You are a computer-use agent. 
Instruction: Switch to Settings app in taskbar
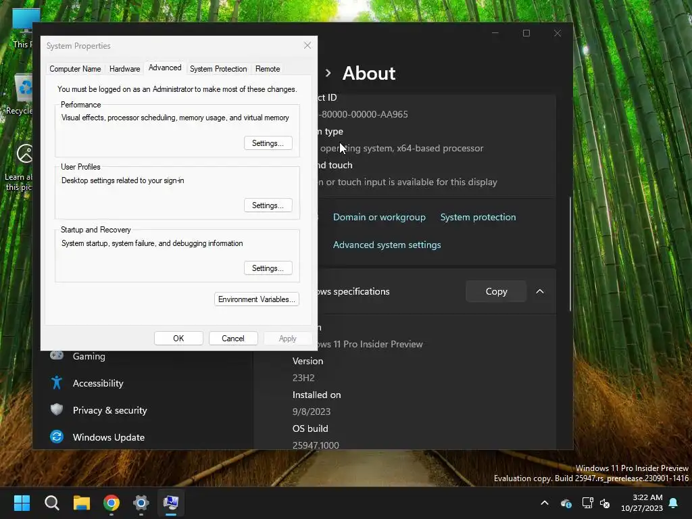coord(141,503)
